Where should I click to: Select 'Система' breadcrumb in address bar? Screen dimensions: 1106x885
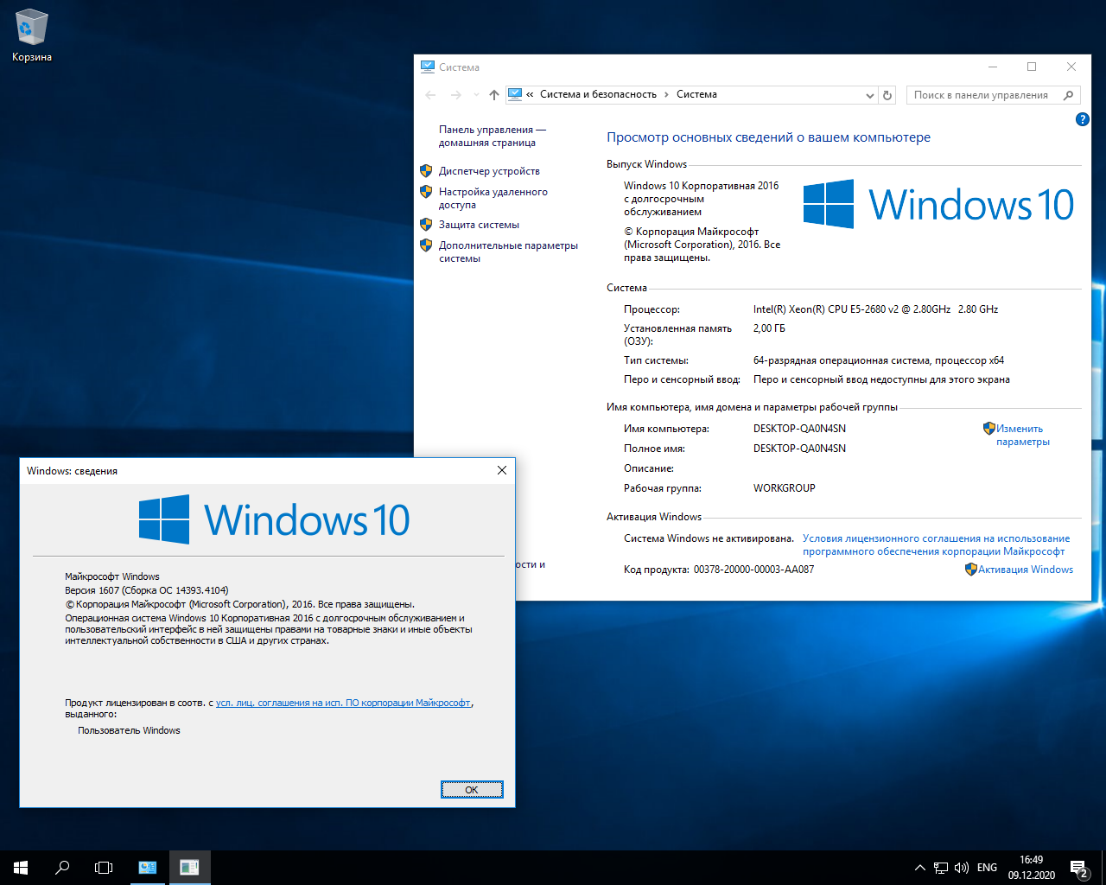click(696, 94)
